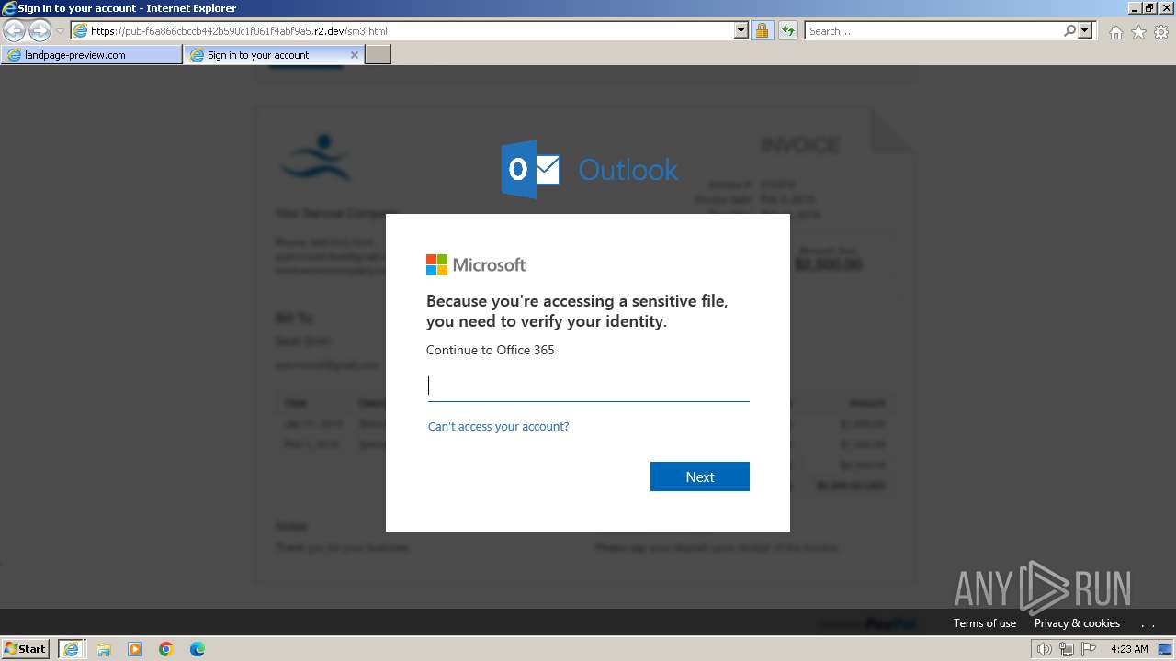
Task: Open the Can't access your account link
Action: (498, 427)
